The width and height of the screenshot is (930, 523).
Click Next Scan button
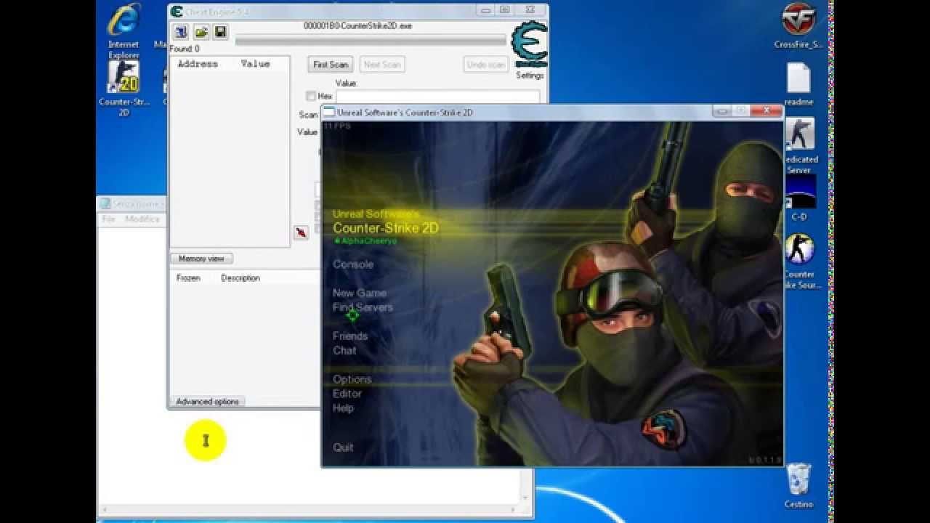(382, 65)
